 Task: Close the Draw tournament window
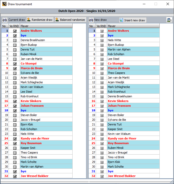coord(168,4)
